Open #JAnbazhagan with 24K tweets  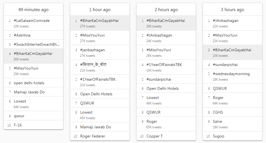pyautogui.click(x=166, y=38)
